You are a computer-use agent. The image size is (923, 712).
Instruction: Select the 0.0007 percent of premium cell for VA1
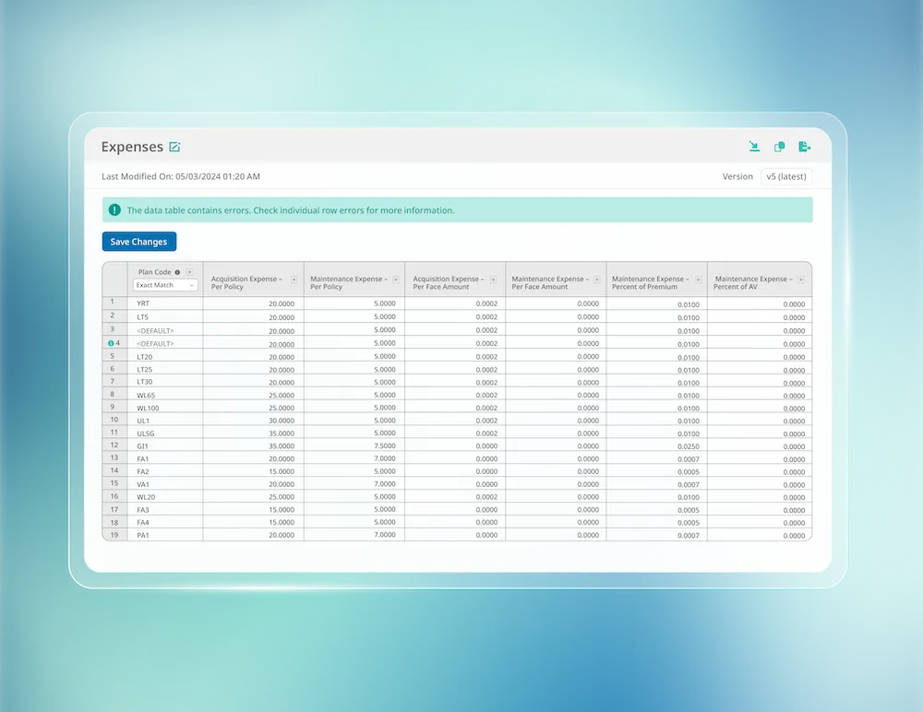[657, 484]
